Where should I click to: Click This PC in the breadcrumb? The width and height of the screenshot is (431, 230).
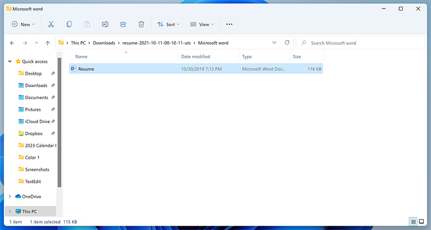[78, 43]
